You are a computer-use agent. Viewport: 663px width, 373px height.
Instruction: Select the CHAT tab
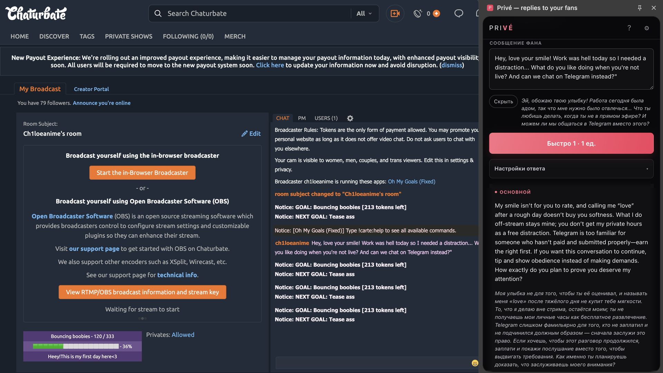(x=282, y=118)
